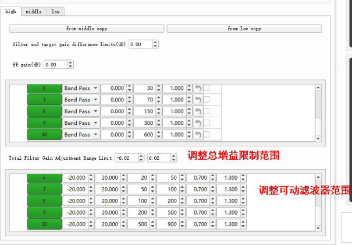Adjust gain difference limits spinner arrows
352x245 pixels.
[155, 44]
